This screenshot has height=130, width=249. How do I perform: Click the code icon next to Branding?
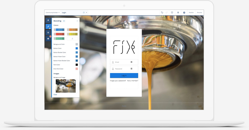tap(64, 21)
